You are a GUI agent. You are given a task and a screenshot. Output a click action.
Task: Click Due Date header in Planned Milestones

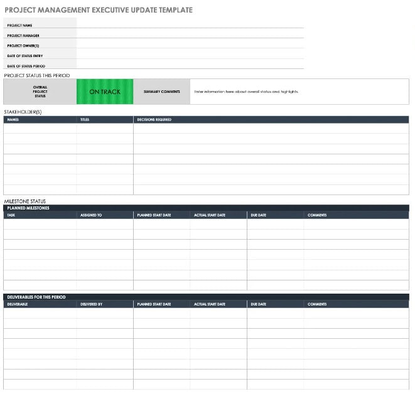275,215
